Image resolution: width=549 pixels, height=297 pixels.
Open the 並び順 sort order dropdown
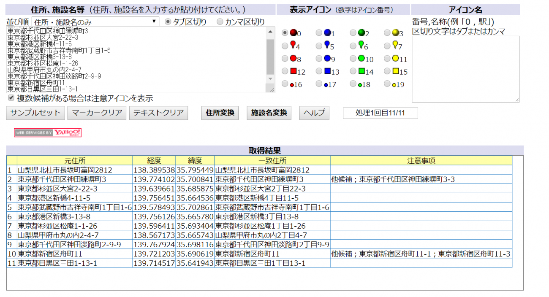click(x=95, y=22)
